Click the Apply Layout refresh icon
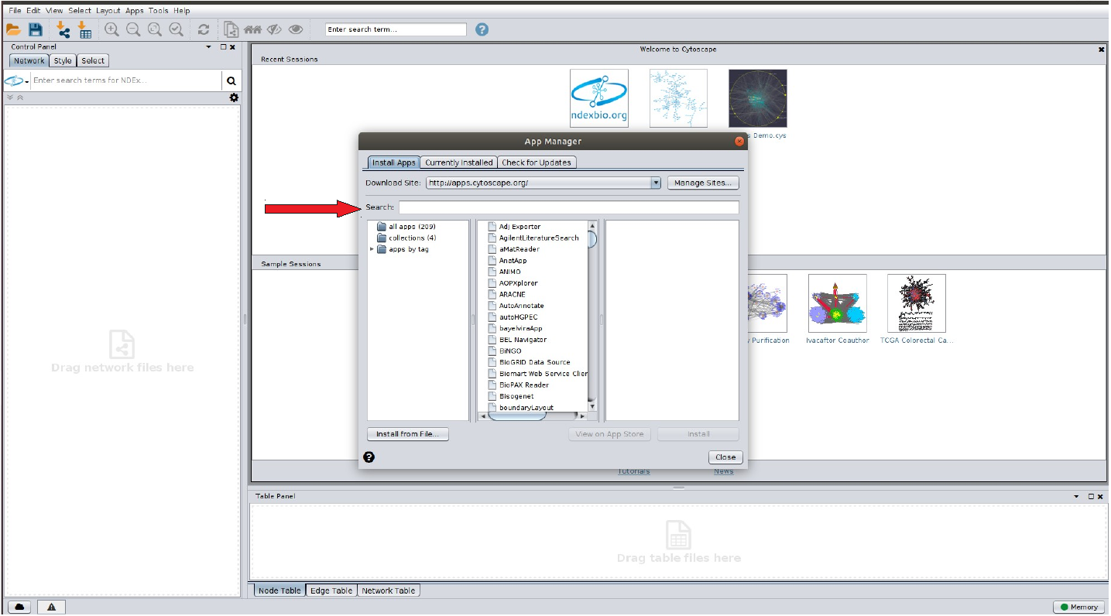 point(204,29)
